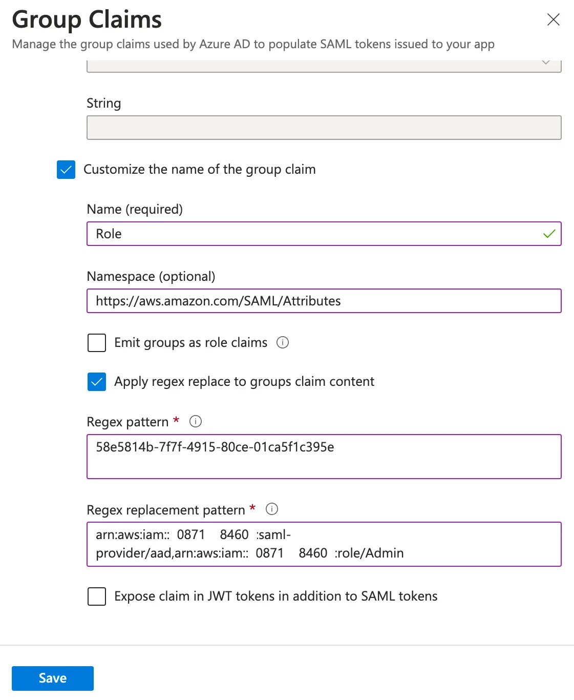Click the 'Expose claim in JWT tokens' label text
Image resolution: width=574 pixels, height=700 pixels.
pos(275,596)
